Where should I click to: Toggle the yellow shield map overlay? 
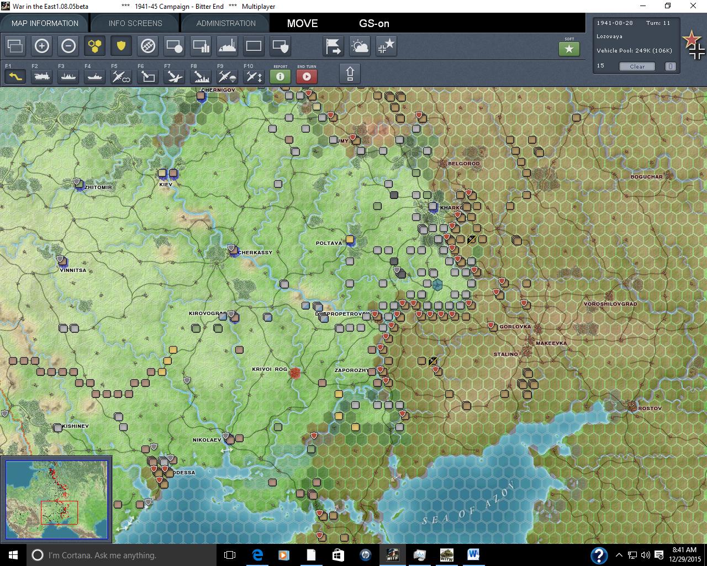122,46
